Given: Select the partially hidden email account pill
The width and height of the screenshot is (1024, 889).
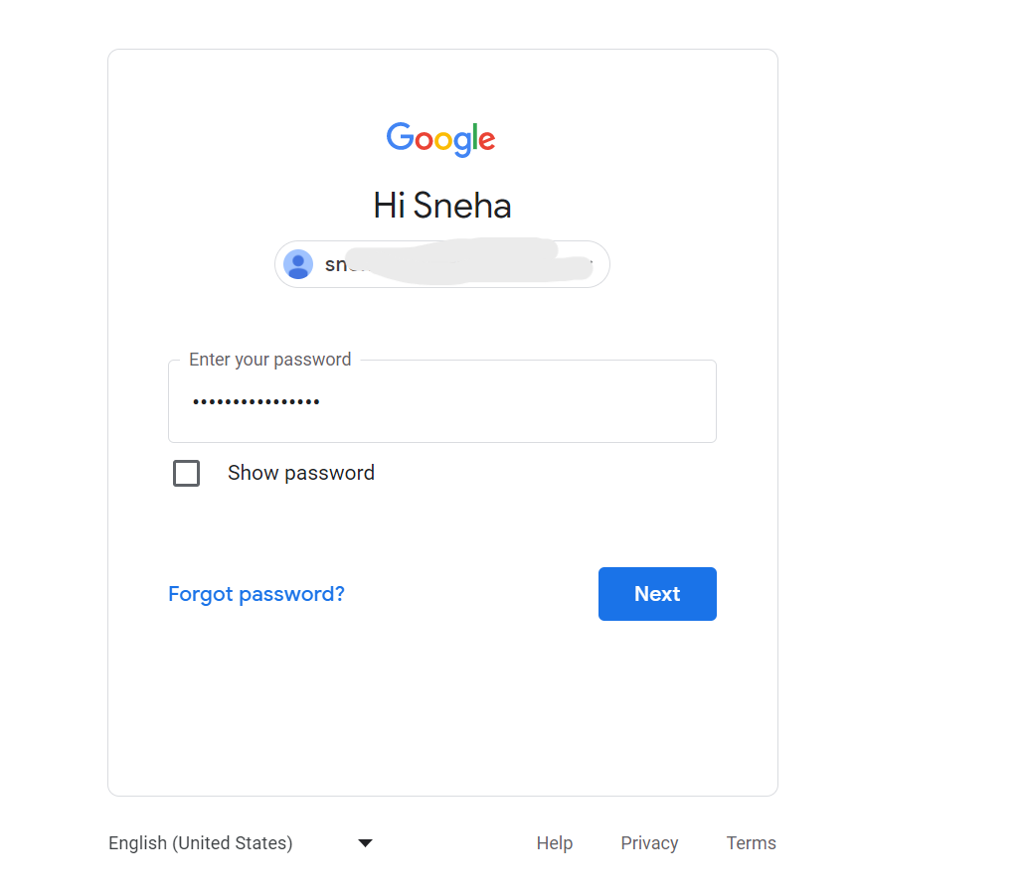Looking at the screenshot, I should (441, 264).
